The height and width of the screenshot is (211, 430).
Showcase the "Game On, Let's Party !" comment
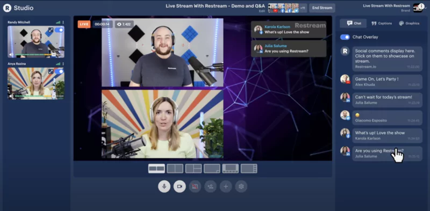coord(387,82)
